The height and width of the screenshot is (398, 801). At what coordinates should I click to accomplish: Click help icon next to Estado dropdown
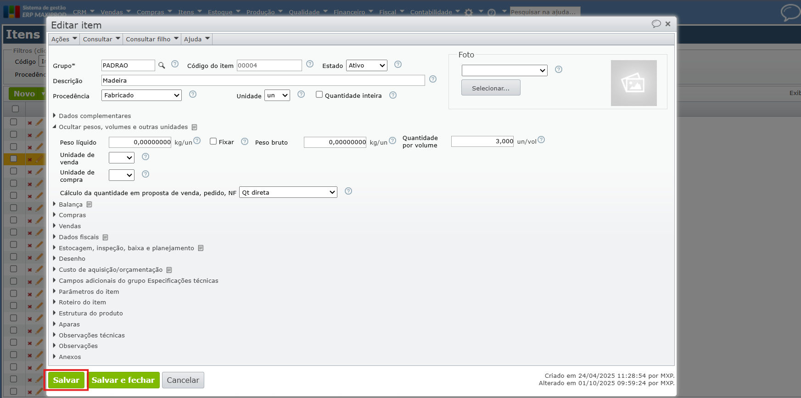click(398, 64)
